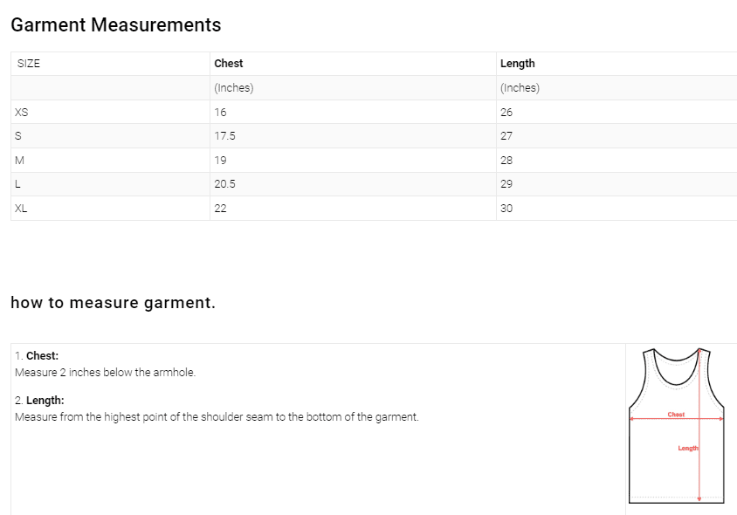737x515 pixels.
Task: Click the 'how to measure garment.' heading
Action: point(113,303)
